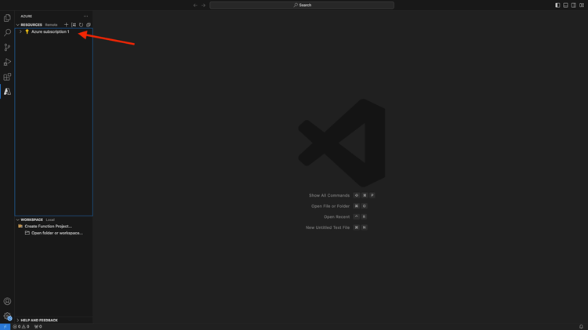Collapse the Workspace section
The width and height of the screenshot is (588, 330).
pyautogui.click(x=17, y=219)
